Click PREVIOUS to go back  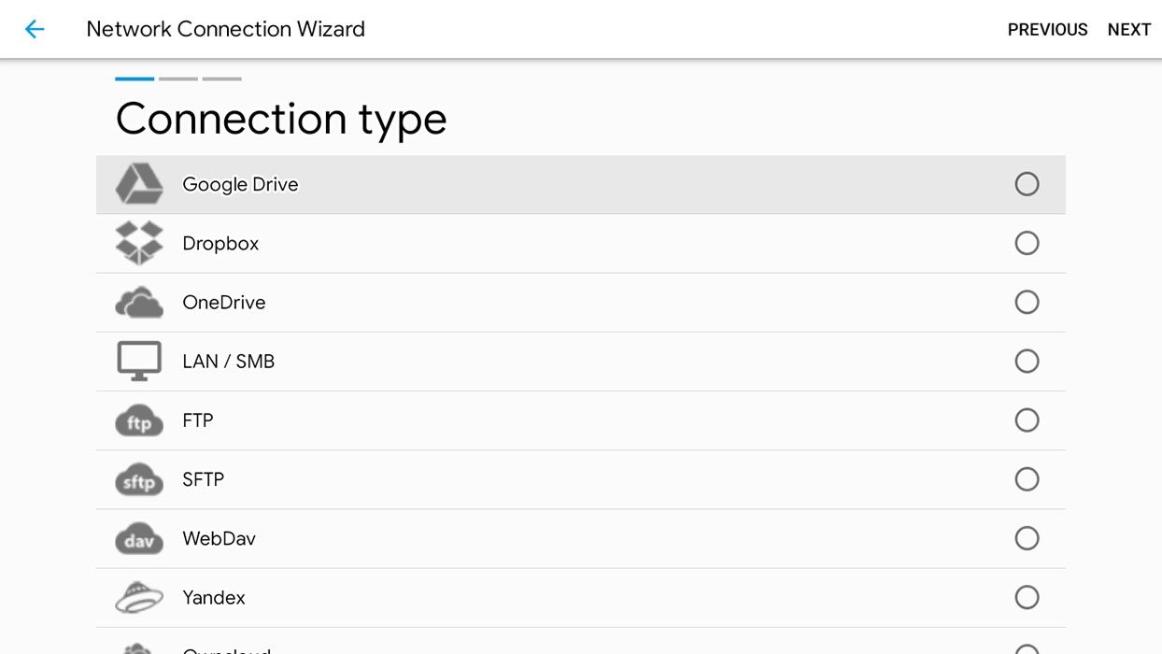click(1047, 29)
